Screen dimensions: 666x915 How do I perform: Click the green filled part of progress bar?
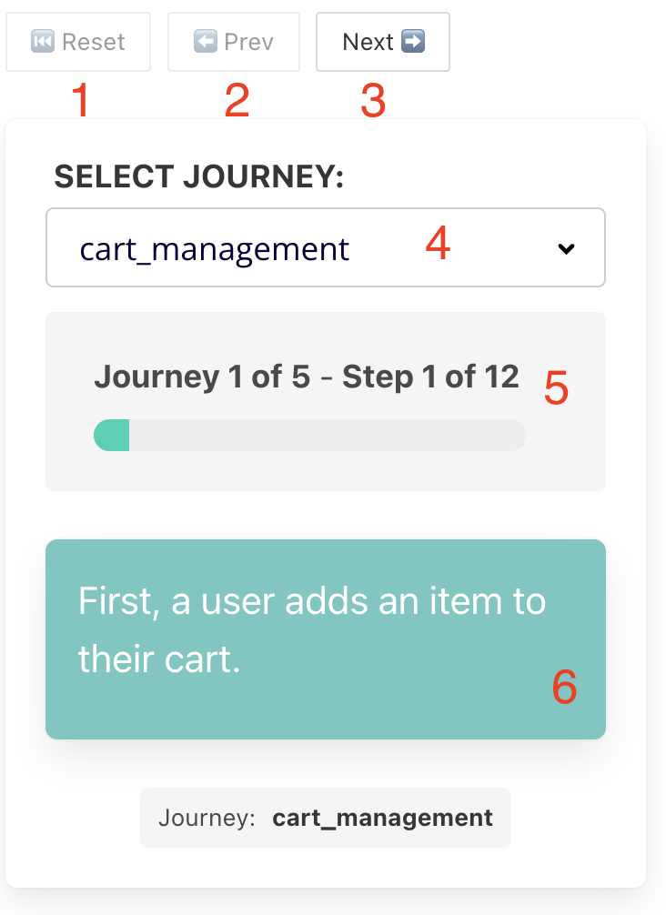click(112, 436)
